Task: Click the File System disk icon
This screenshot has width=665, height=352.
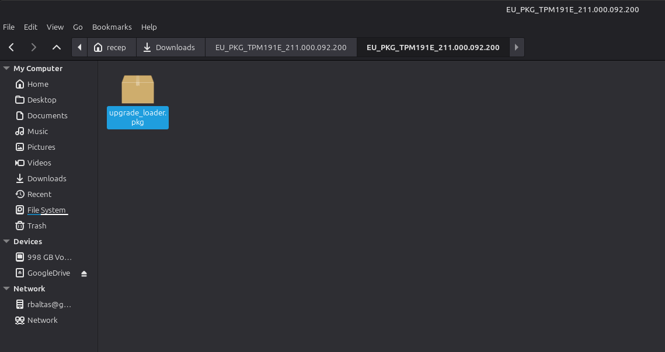Action: pos(19,210)
